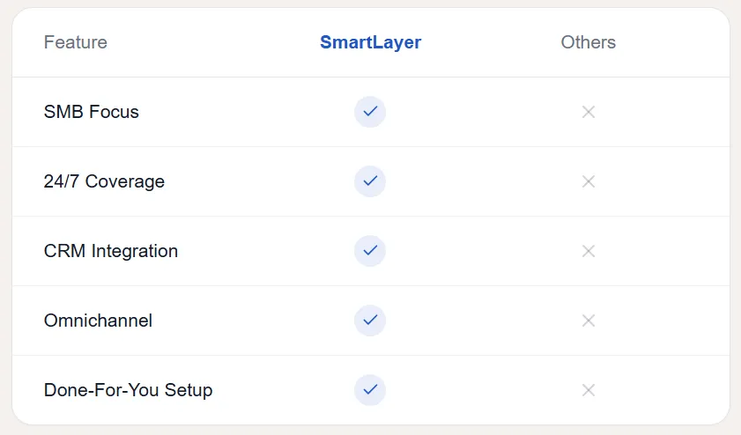Click the Others X mark for Omnichannel
The image size is (741, 435).
tap(589, 321)
